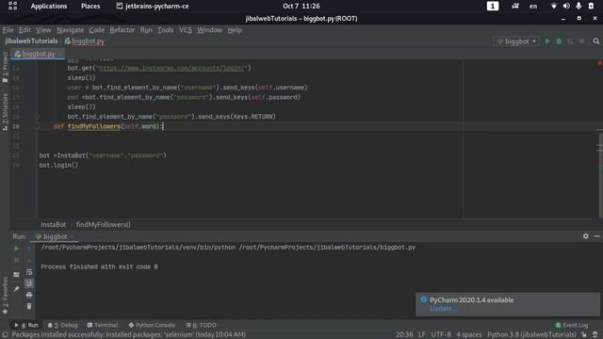The image size is (603, 339).
Task: Open the Terminal tool window tab
Action: (x=103, y=325)
